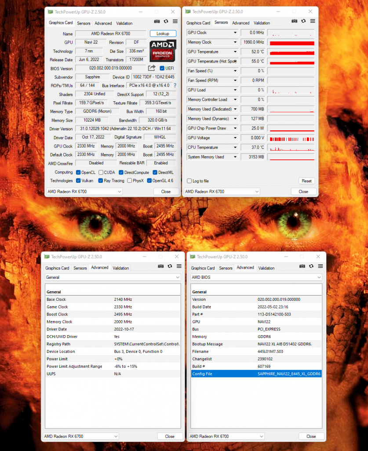Viewport: 368px width, 451px height.
Task: Toggle the DirectCompute checkbox
Action: (121, 172)
